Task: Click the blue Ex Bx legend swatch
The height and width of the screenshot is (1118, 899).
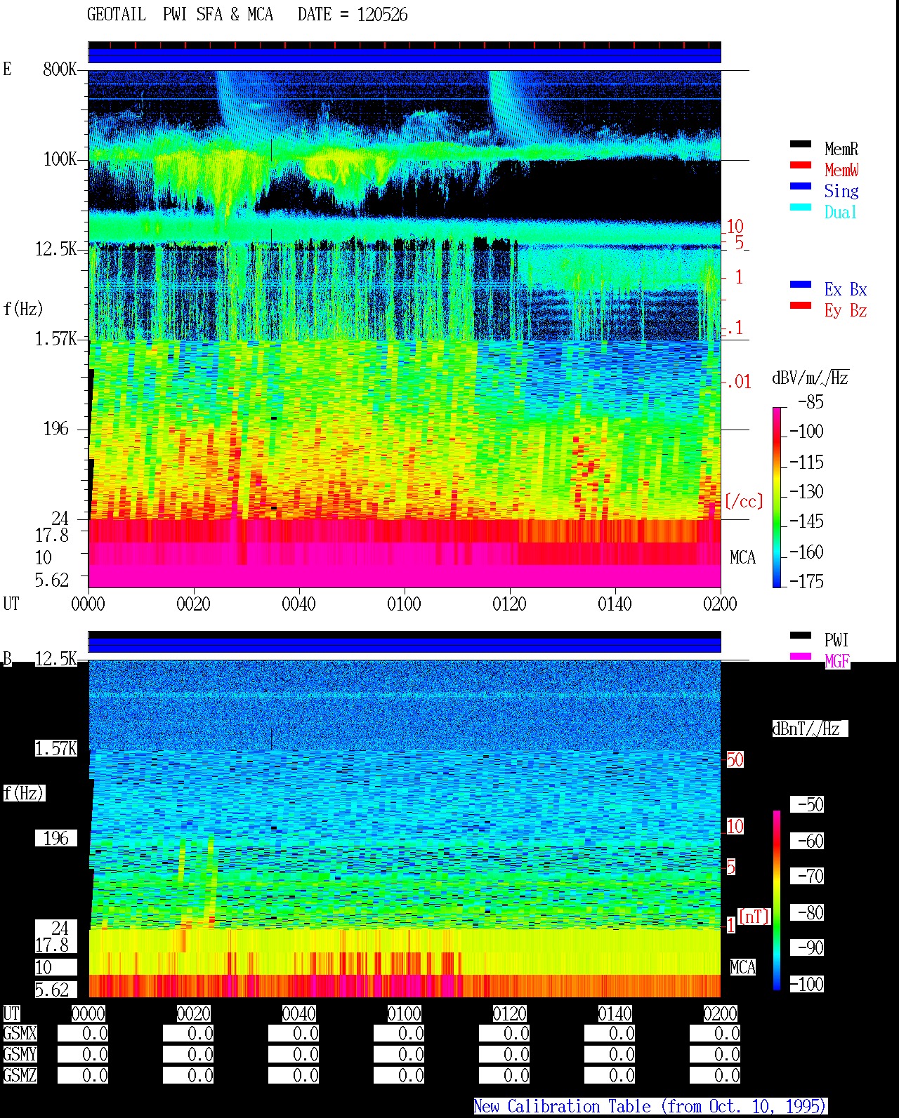Action: pyautogui.click(x=800, y=284)
